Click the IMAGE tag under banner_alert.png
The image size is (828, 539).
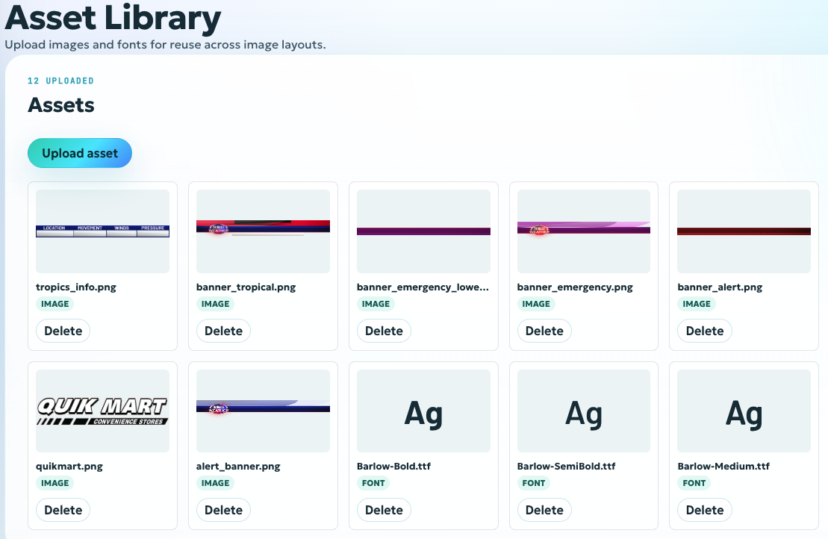click(697, 304)
